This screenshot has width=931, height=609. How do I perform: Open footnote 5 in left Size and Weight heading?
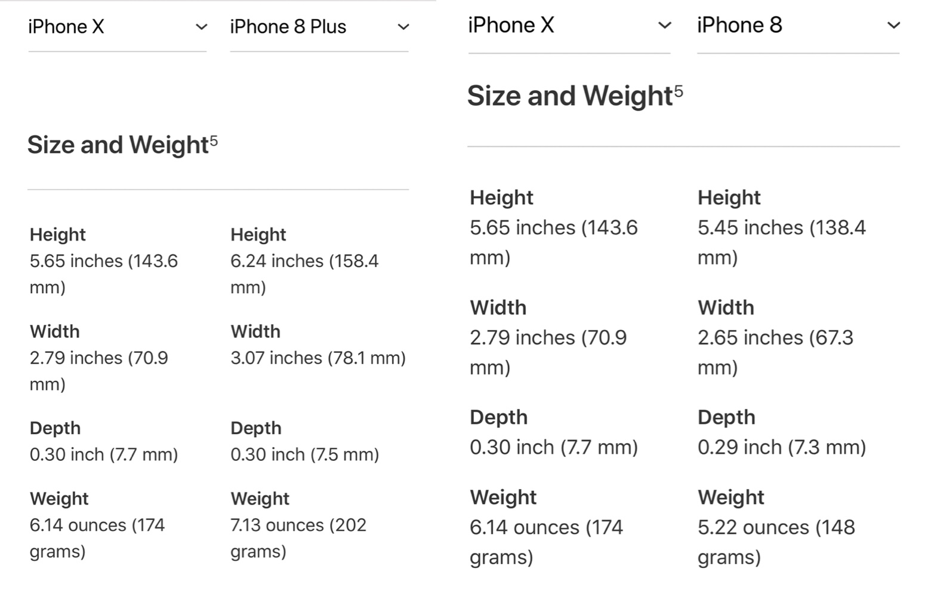[214, 141]
